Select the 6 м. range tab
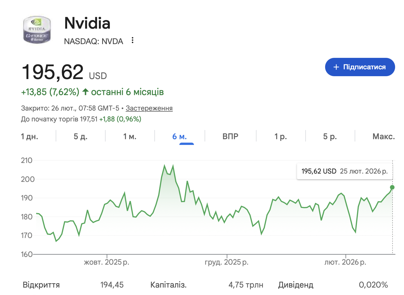The image size is (404, 295). pos(180,136)
